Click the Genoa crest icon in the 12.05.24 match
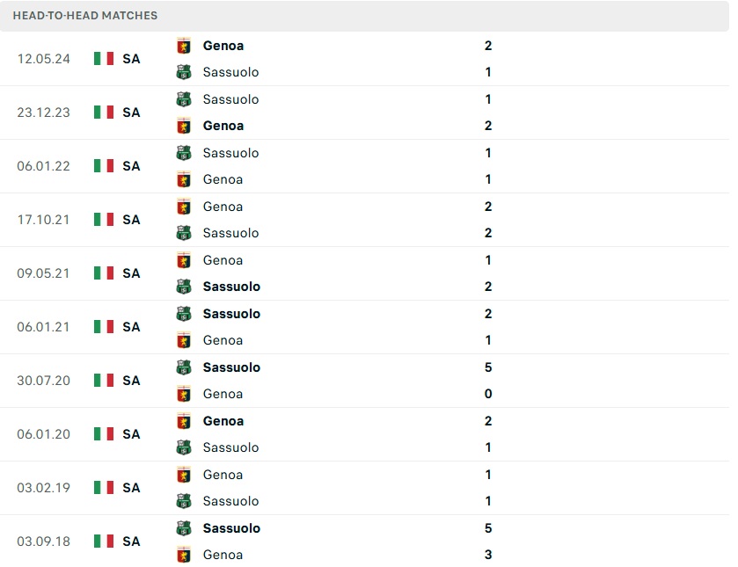 (x=183, y=46)
